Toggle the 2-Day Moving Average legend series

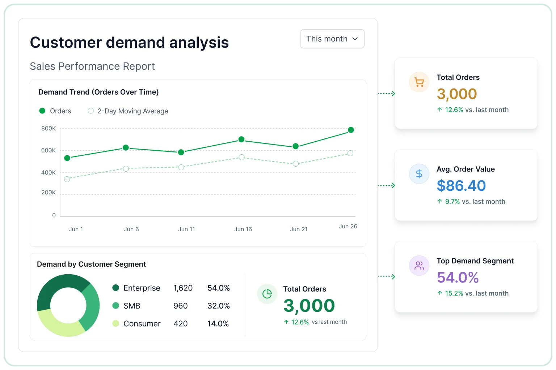(128, 111)
